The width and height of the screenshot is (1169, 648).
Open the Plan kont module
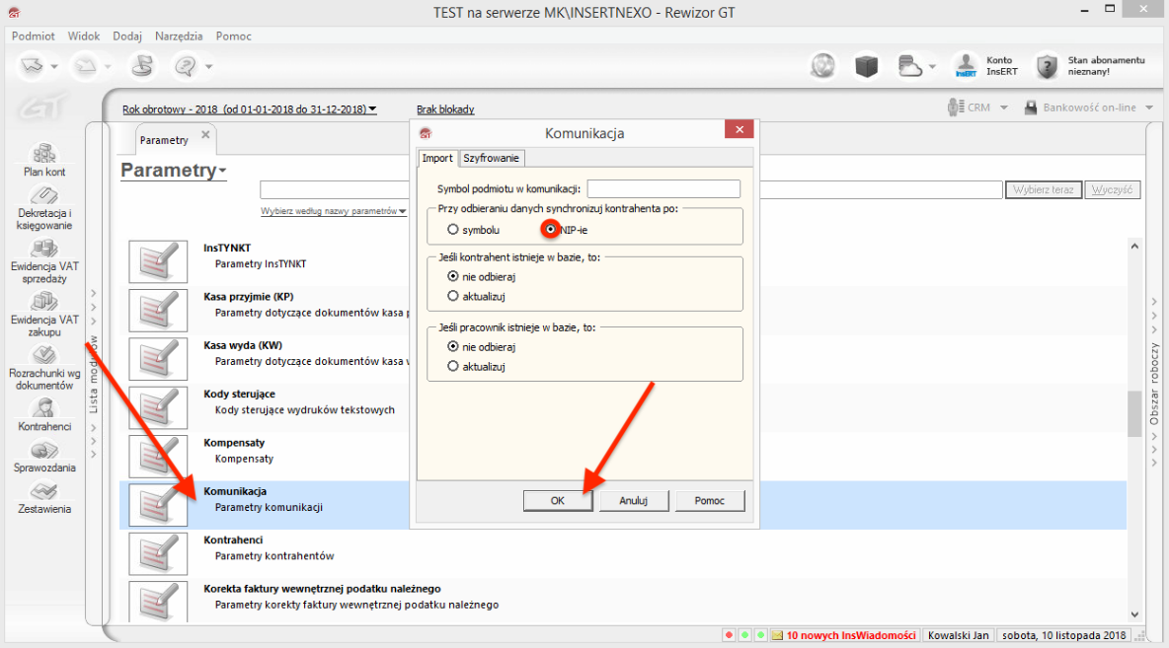(43, 157)
